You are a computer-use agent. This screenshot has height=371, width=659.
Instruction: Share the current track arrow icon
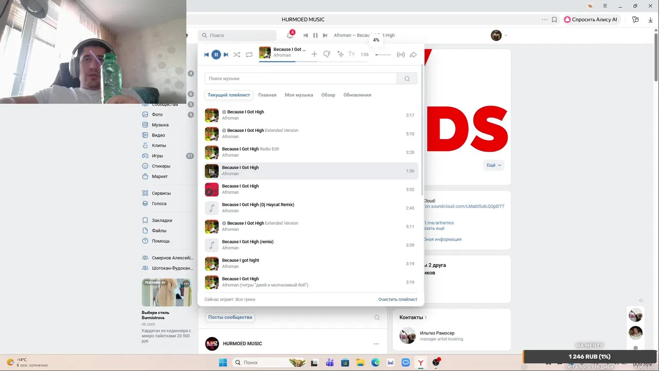(413, 55)
